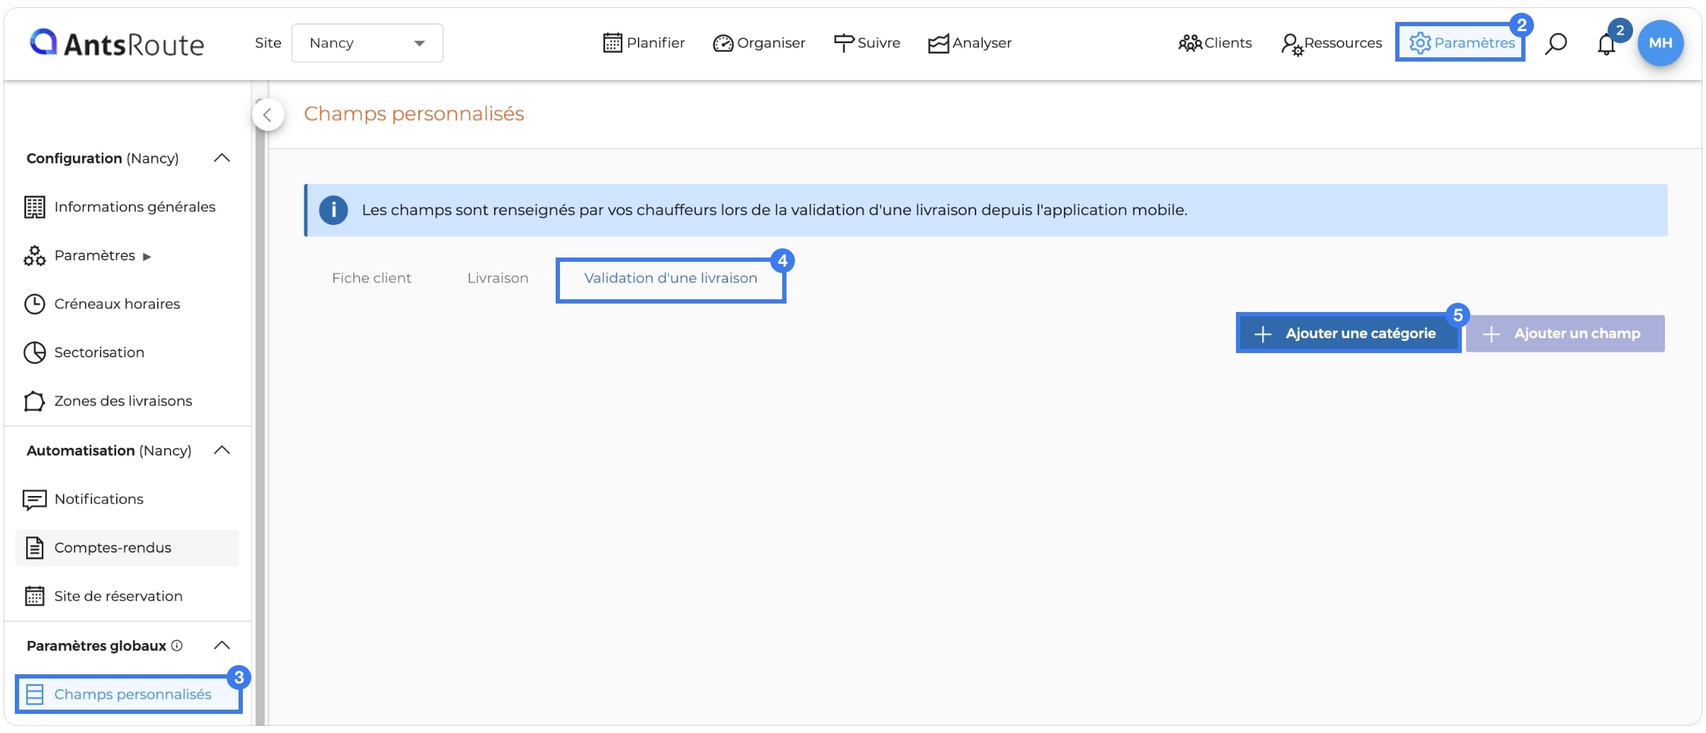This screenshot has height=733, width=1706.
Task: Collapse the Configuration (Nancy) section
Action: [x=222, y=158]
